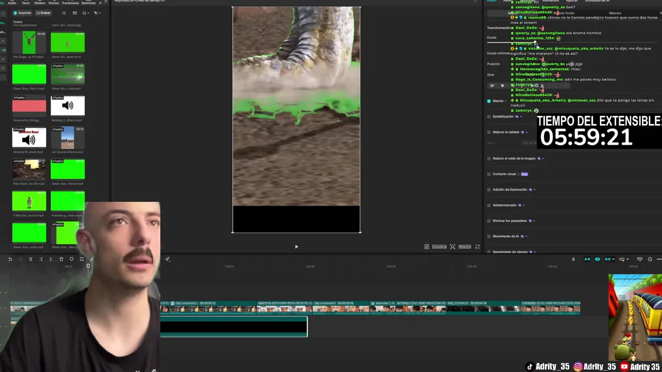Enable Movimiento de IA checkbox

point(489,236)
